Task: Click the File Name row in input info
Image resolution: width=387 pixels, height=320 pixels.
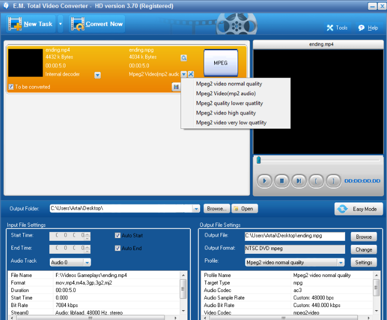Action: point(94,275)
